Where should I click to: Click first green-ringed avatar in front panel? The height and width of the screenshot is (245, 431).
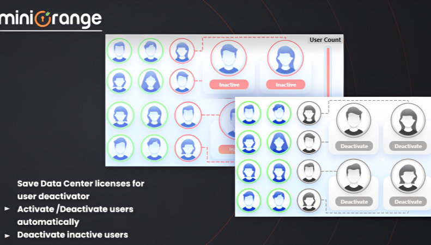249,113
